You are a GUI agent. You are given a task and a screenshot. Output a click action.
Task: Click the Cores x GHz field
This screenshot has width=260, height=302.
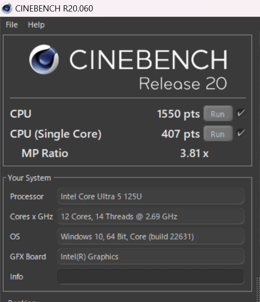point(150,217)
